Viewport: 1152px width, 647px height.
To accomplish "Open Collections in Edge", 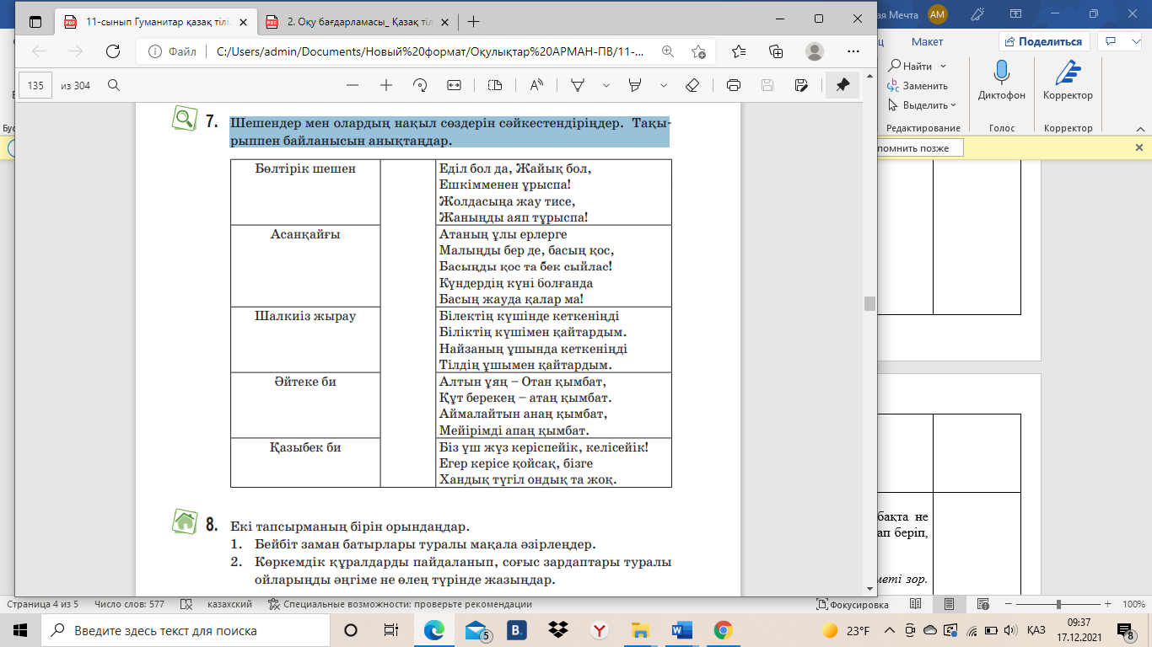I will 776,51.
